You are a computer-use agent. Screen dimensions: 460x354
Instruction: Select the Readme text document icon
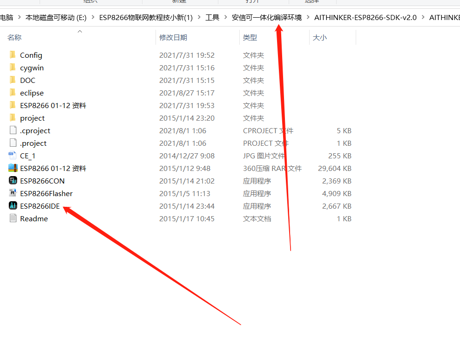pyautogui.click(x=13, y=218)
